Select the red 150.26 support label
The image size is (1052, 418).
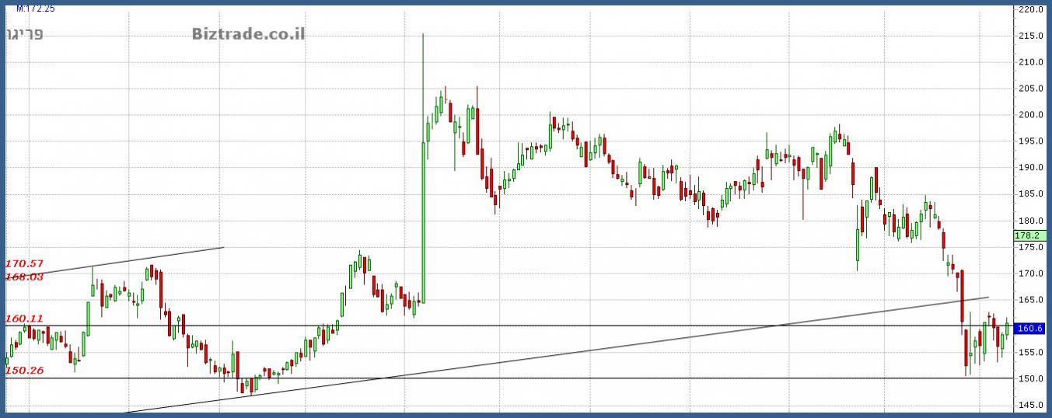pyautogui.click(x=24, y=371)
